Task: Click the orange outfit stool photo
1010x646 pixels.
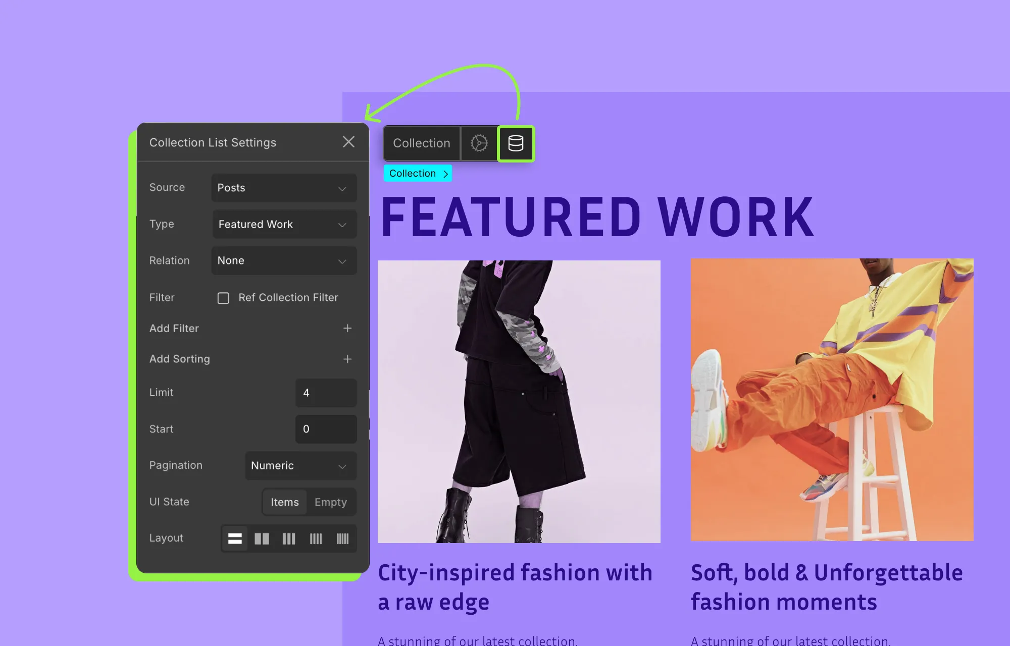Action: (832, 400)
